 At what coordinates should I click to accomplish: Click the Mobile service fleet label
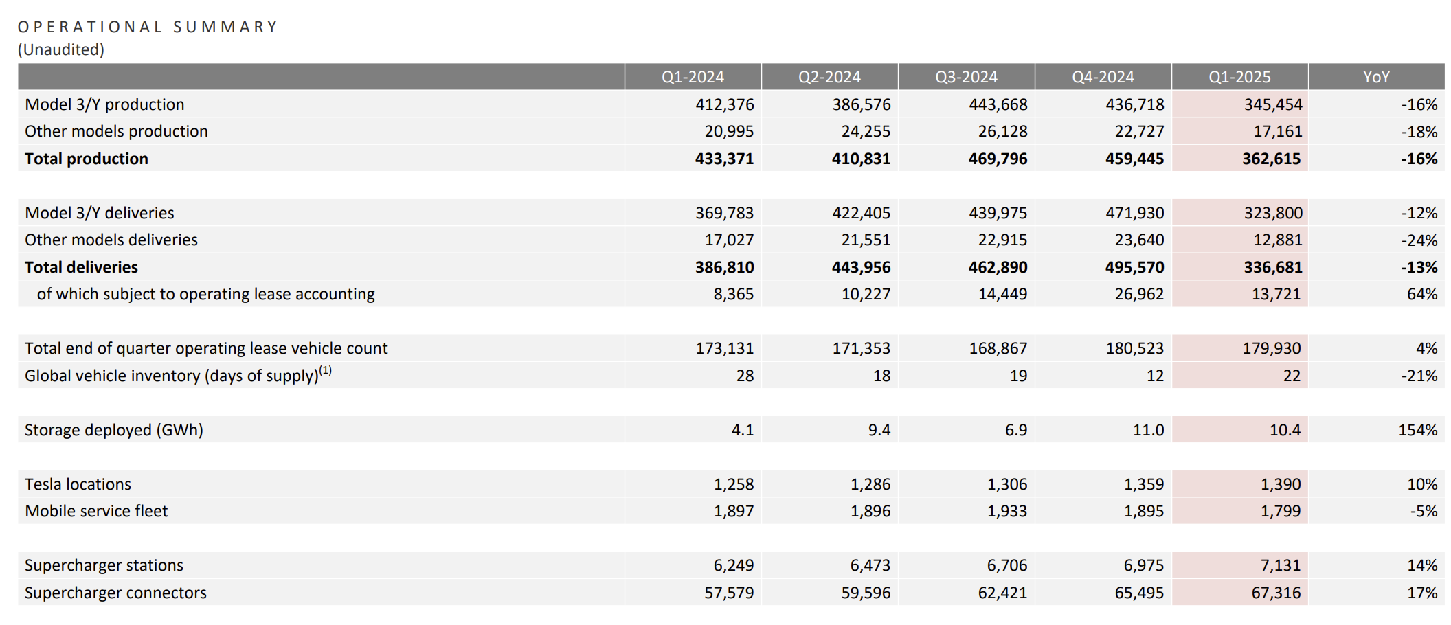pos(96,511)
